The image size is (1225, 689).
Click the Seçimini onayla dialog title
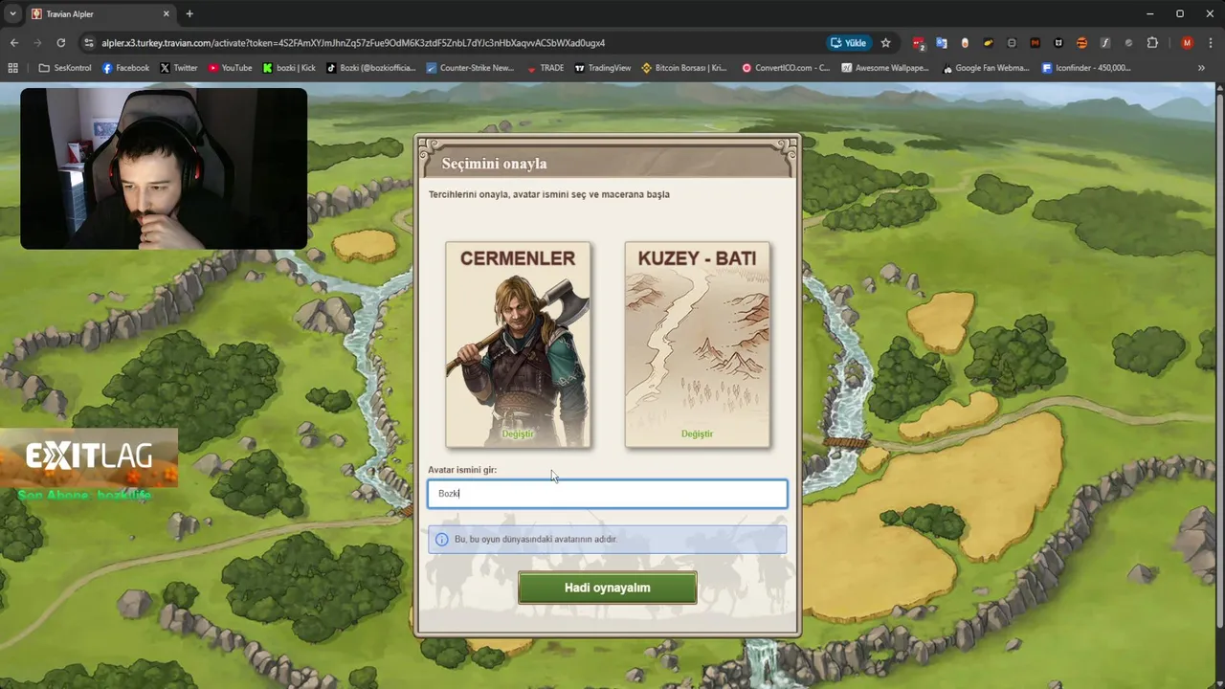click(494, 164)
